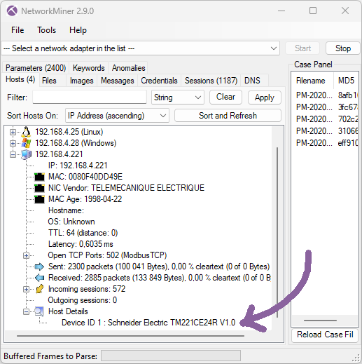Select the IP: 192.168.4.221 tree row
Screen dimensions: 362x364
[x=78, y=166]
